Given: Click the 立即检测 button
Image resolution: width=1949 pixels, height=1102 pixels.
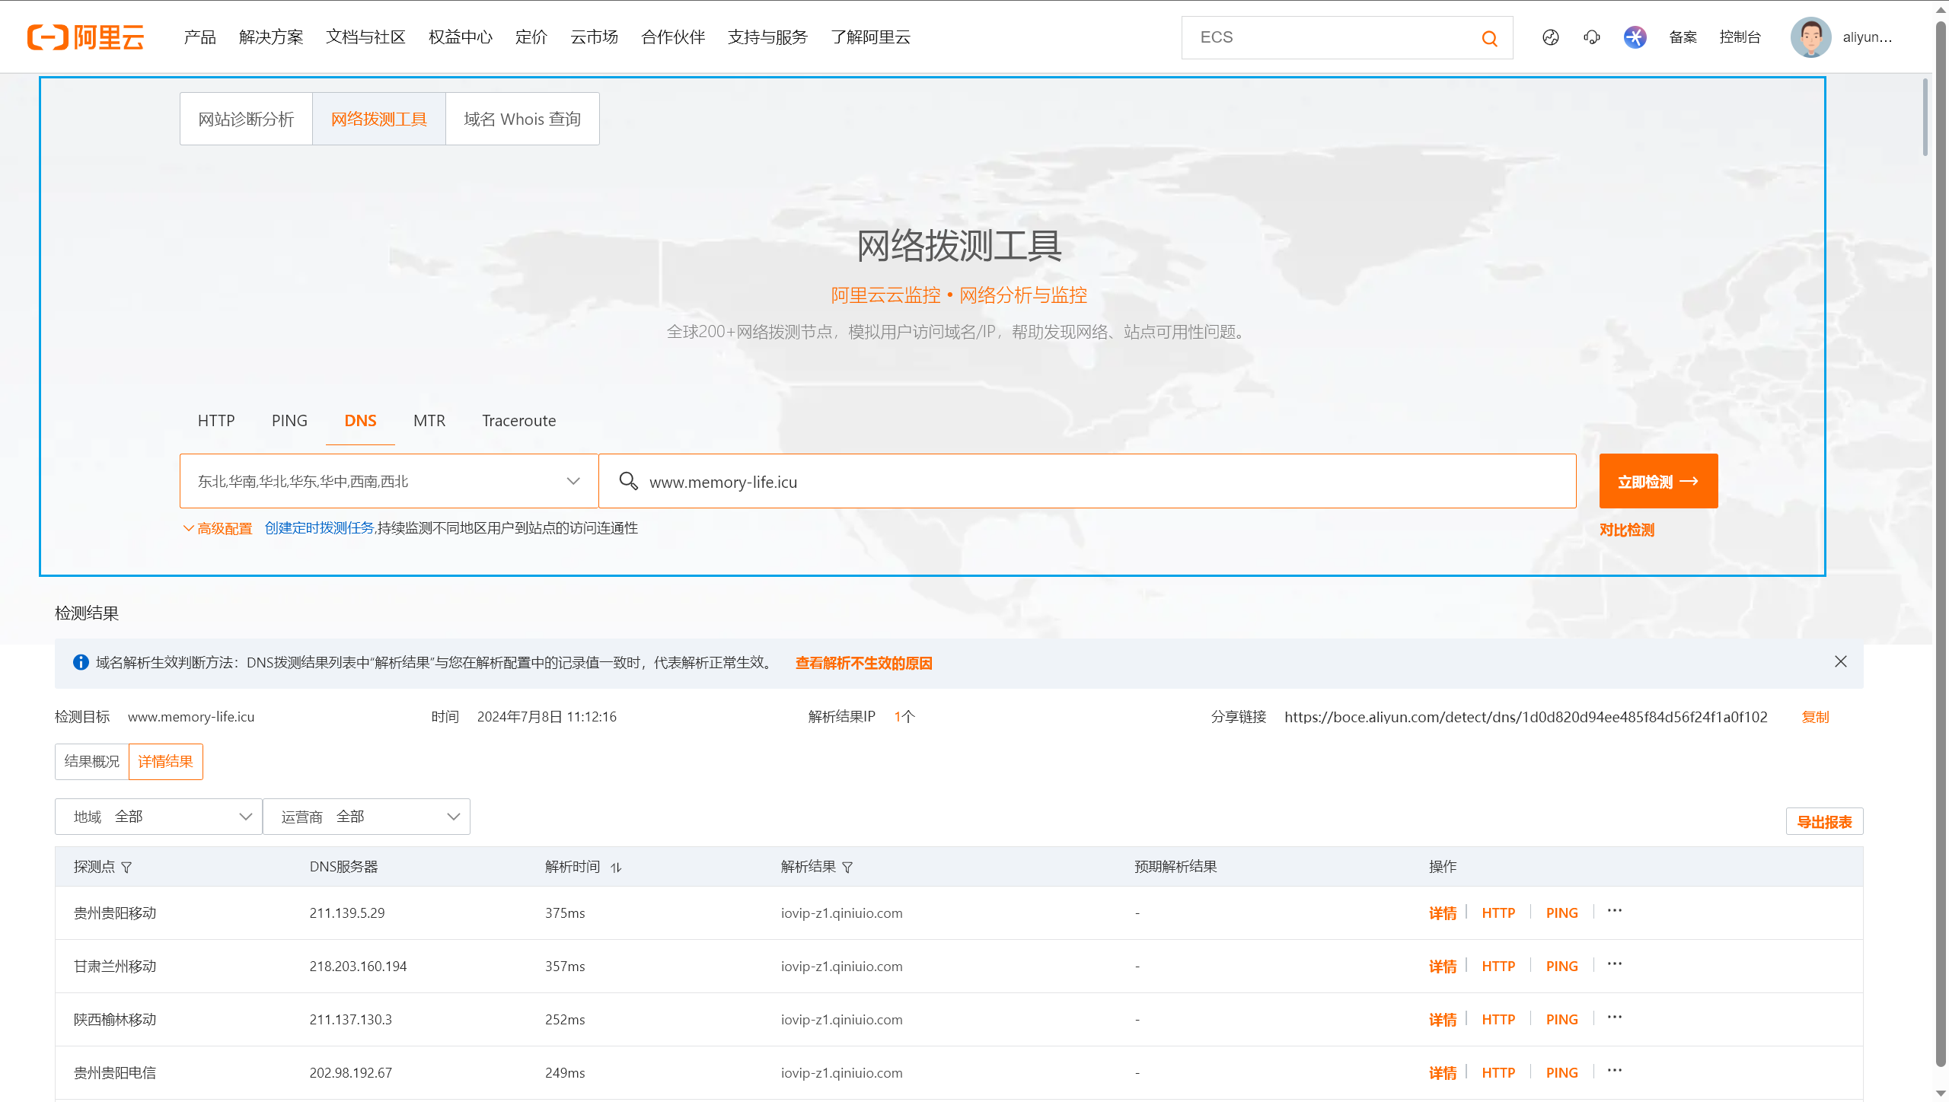Looking at the screenshot, I should click(1658, 481).
